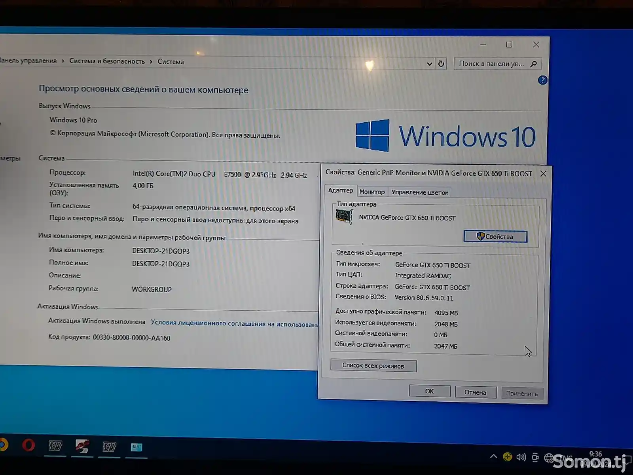633x475 pixels.
Task: Select the Адаптер tab
Action: [340, 190]
